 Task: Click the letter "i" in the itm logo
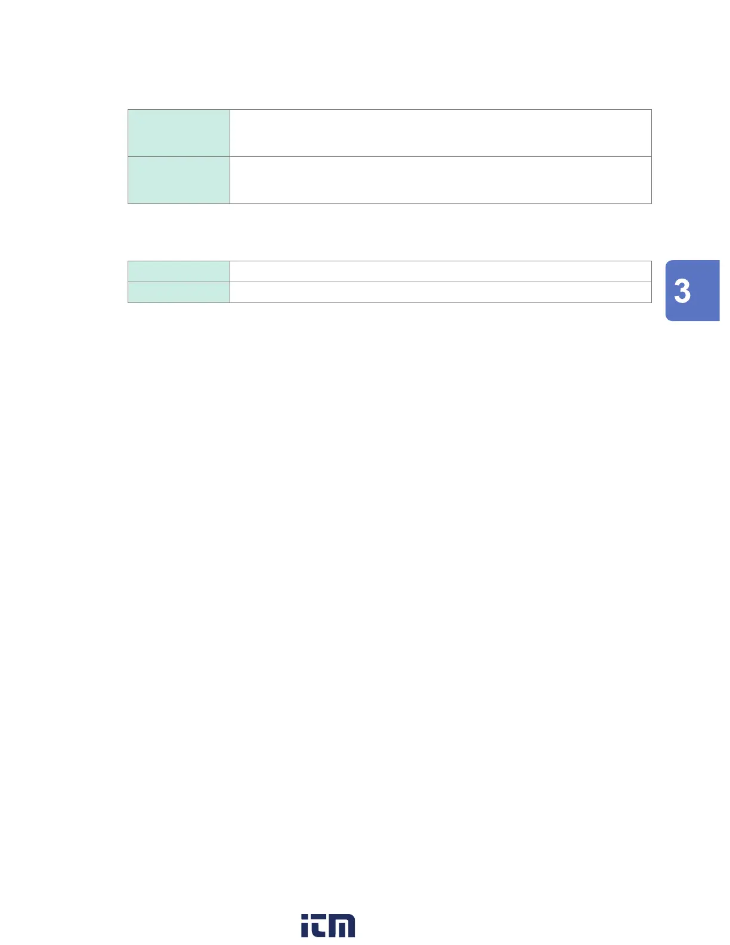coord(305,926)
